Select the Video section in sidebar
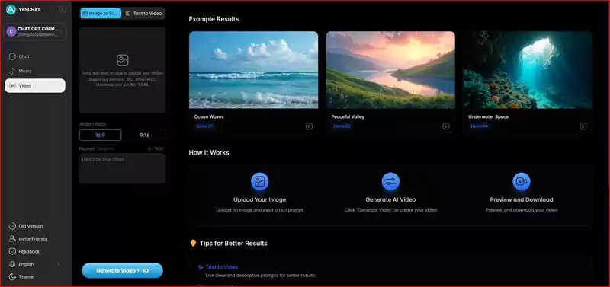Viewport: 610px width, 287px height. (35, 85)
